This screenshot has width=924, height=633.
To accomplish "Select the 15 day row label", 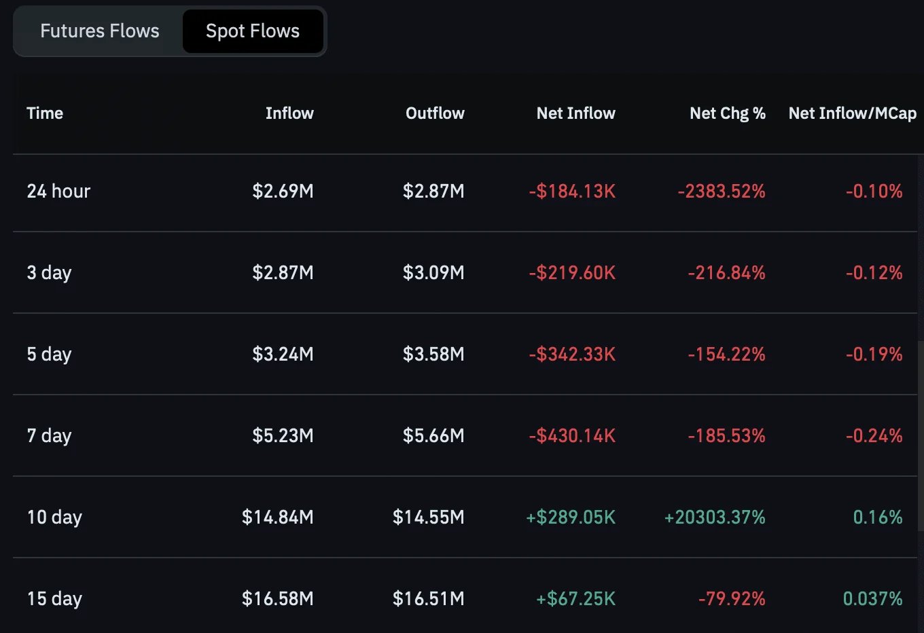I will (54, 599).
